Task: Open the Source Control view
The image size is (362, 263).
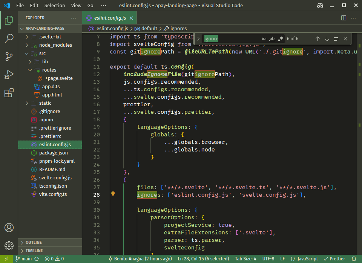Action: point(9,56)
